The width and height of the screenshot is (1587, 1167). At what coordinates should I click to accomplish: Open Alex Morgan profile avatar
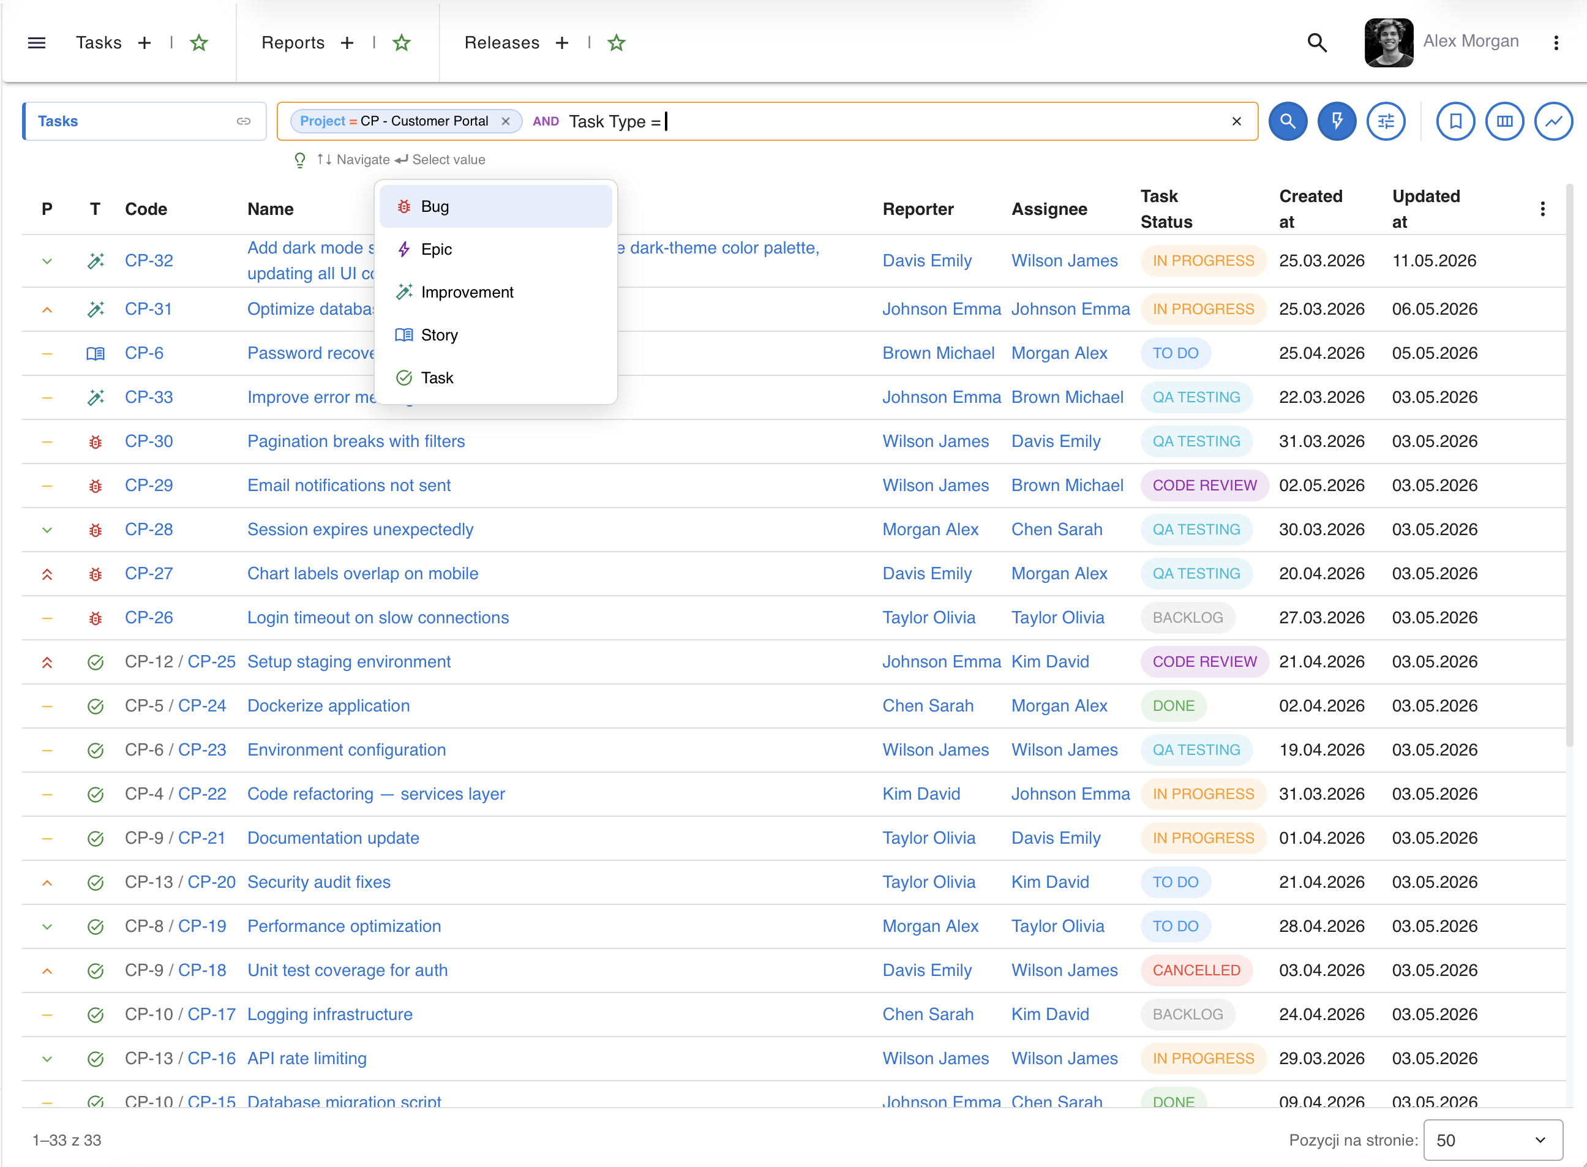coord(1389,42)
